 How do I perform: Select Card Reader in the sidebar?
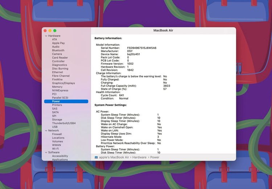[60, 58]
